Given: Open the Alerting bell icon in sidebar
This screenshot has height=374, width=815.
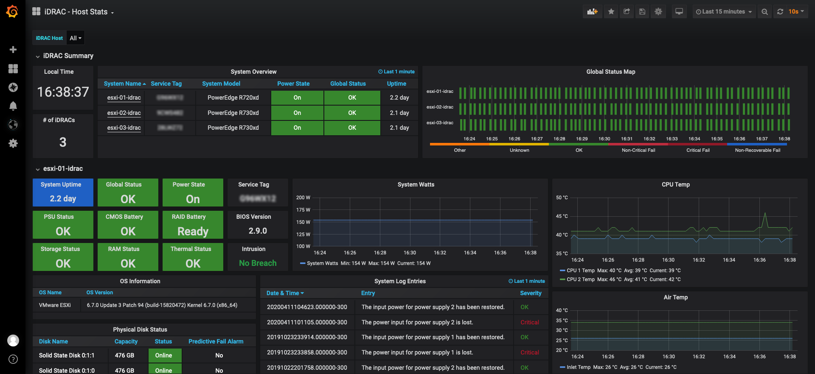Looking at the screenshot, I should [13, 106].
